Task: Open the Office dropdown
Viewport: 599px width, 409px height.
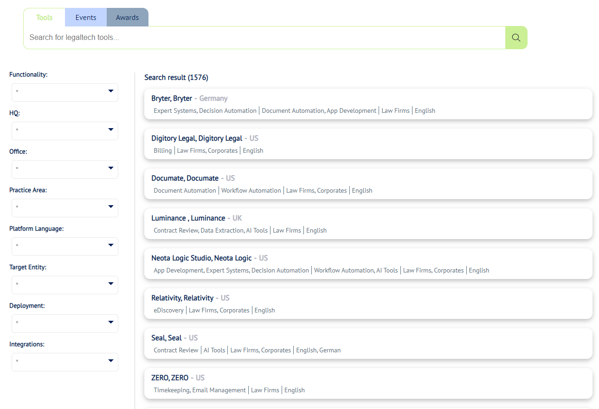Action: [x=65, y=169]
